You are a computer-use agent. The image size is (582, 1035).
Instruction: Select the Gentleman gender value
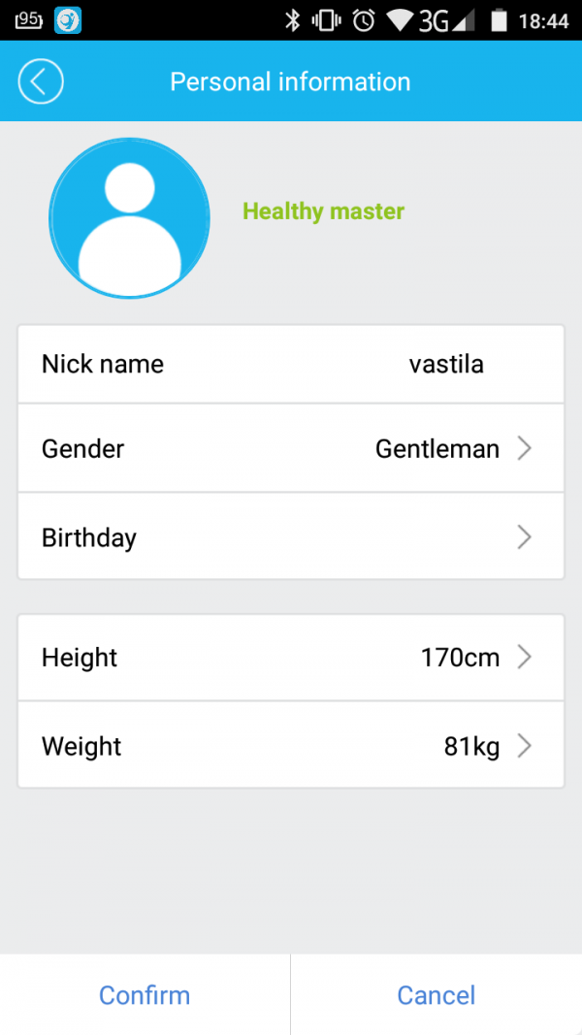tap(436, 449)
